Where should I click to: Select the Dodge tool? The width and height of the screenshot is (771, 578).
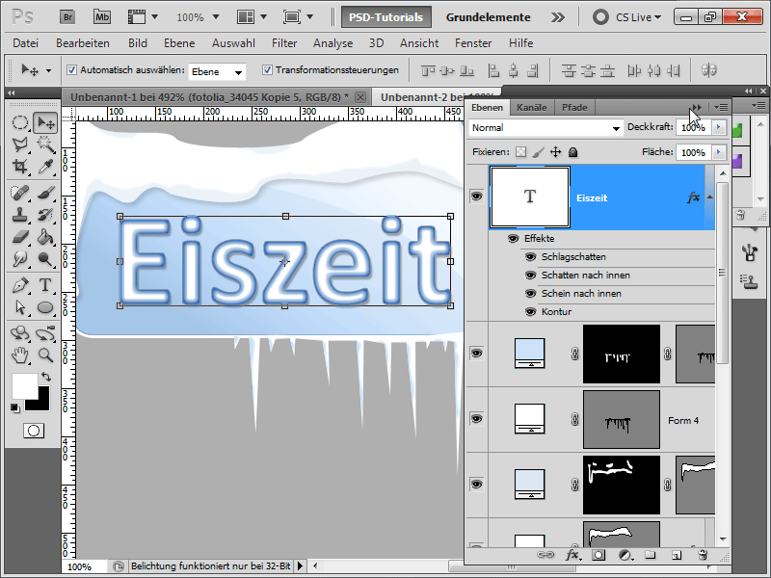click(45, 258)
